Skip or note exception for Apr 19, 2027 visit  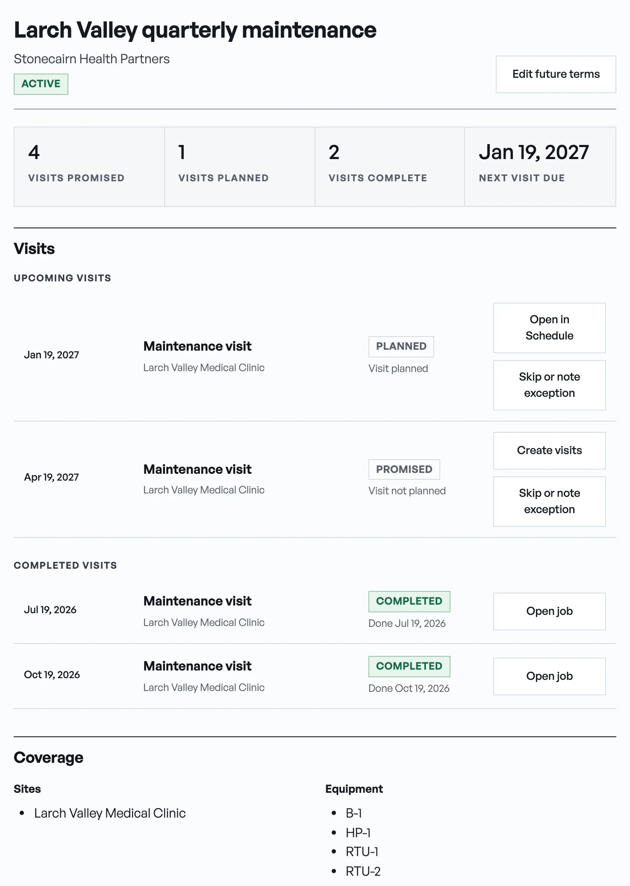click(549, 502)
